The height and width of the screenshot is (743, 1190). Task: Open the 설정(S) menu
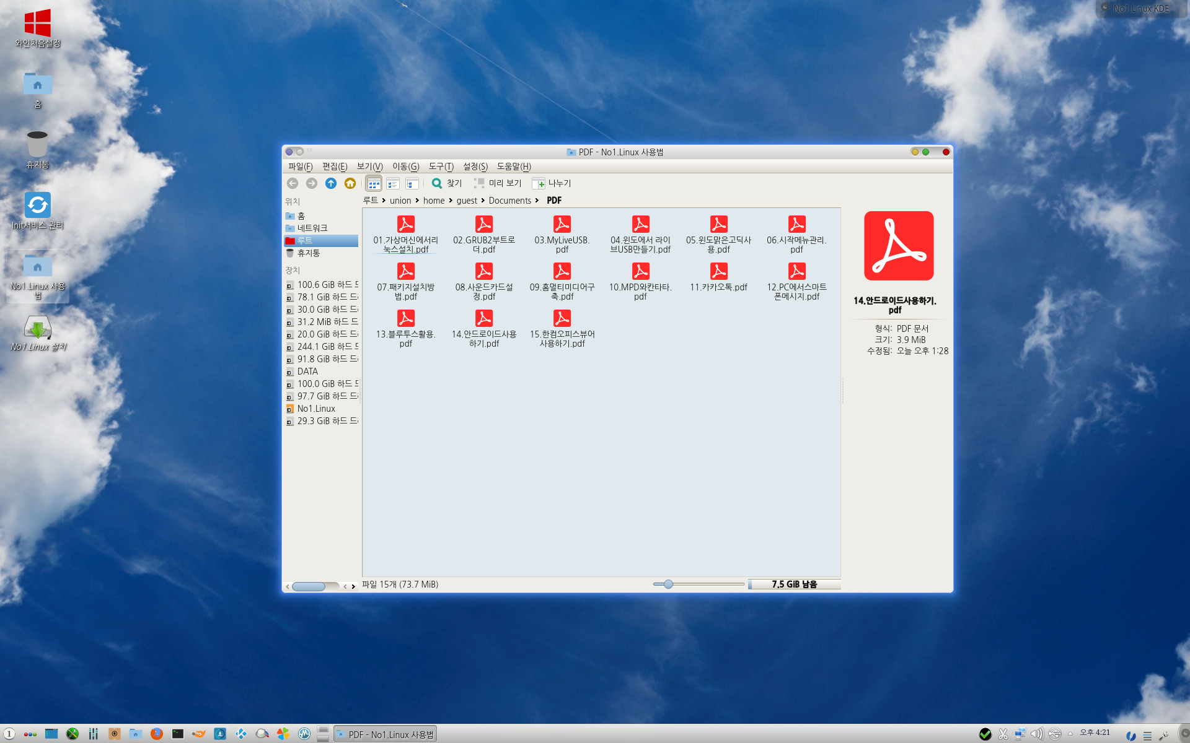click(x=475, y=167)
